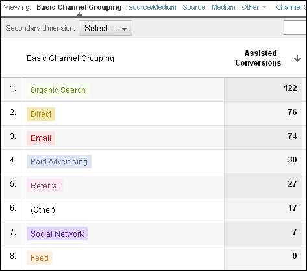Viewport: 307px width, 271px height.
Task: Click the 0 value for Feed
Action: click(x=295, y=256)
